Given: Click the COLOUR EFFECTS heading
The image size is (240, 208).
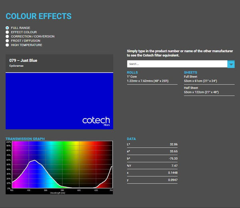Looking at the screenshot, I should [38, 16].
